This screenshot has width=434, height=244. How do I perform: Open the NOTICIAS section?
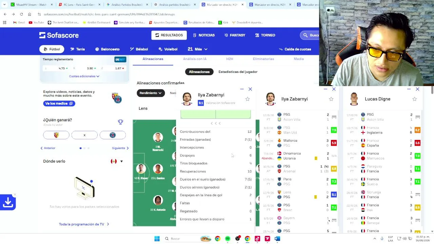coord(204,35)
